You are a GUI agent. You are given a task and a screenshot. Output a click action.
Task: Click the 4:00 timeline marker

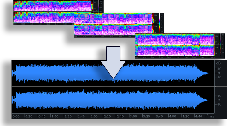pos(172,116)
